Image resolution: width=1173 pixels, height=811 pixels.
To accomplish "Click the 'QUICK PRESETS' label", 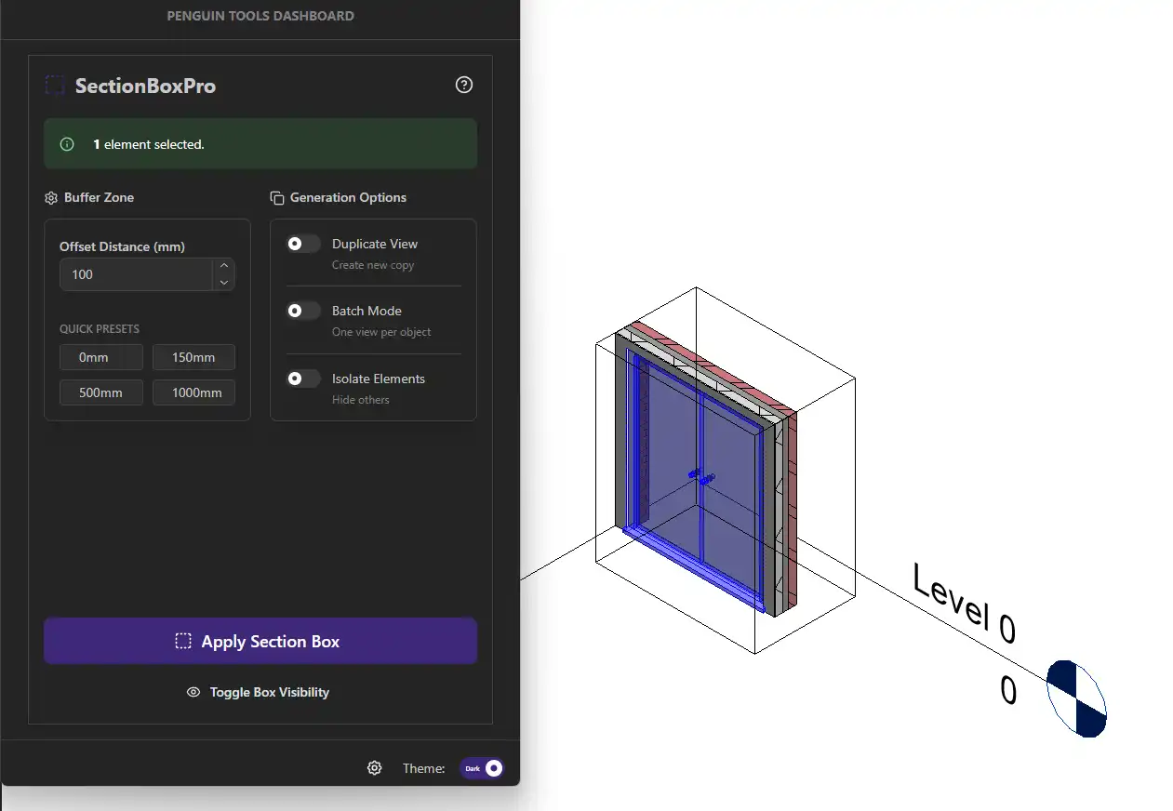I will pyautogui.click(x=100, y=329).
